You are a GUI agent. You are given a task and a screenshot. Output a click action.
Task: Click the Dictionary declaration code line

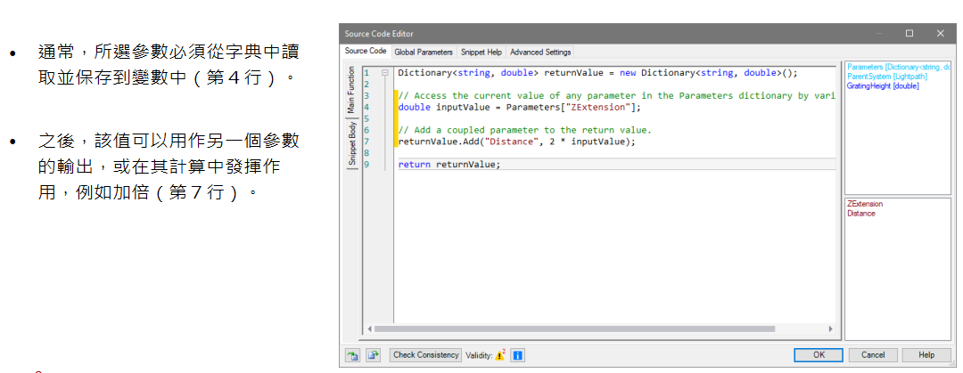(x=597, y=73)
